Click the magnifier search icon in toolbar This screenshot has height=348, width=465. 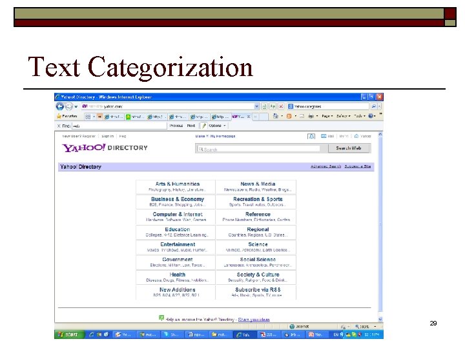(x=374, y=106)
